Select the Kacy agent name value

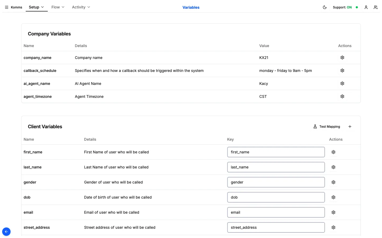point(264,84)
